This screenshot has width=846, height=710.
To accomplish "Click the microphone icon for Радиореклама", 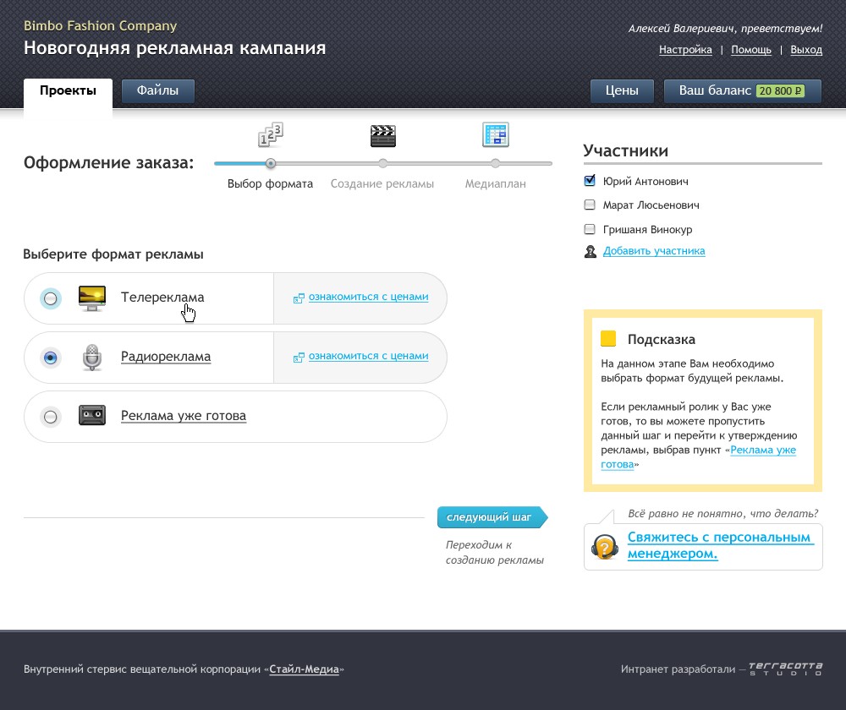I will pyautogui.click(x=91, y=357).
